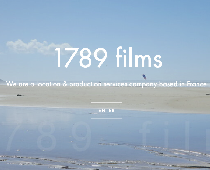The height and width of the screenshot is (170, 210).
Task: Click the kite flying above the beach
Action: tap(144, 77)
